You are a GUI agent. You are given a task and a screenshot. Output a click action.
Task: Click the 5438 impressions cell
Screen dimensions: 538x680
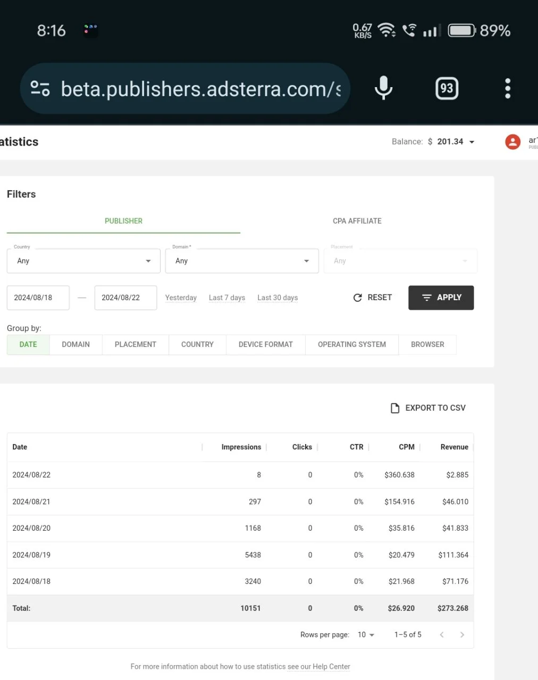[x=253, y=555]
